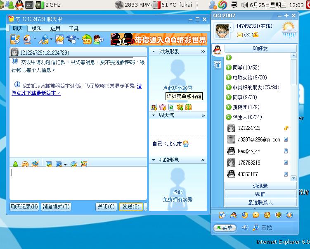Switch to the 工具 tab
Image resolution: width=310 pixels, height=249 pixels.
point(74,28)
